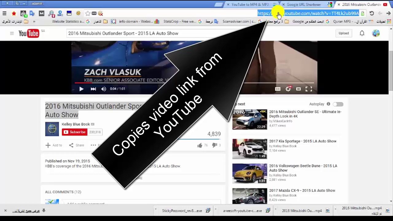Switch to YouTube to MP4 & MP3 tab

coord(250,5)
